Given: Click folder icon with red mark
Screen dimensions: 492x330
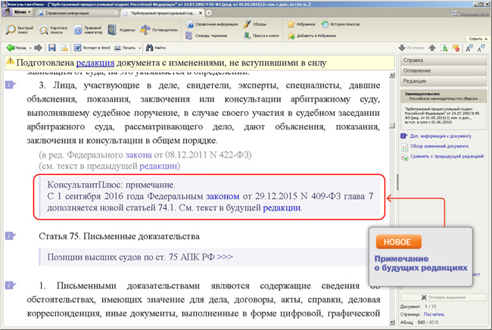Looking at the screenshot, I should click(456, 48).
